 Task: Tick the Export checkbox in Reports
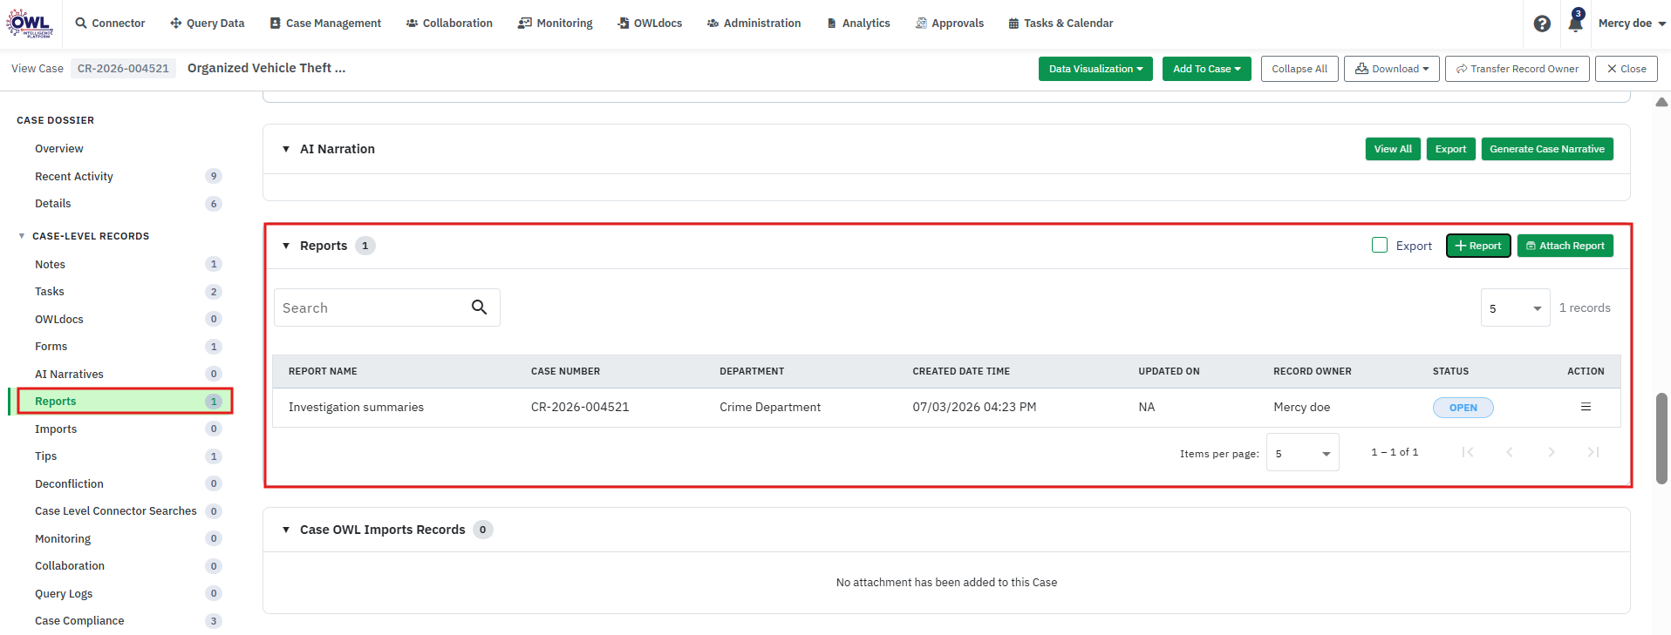click(x=1380, y=246)
